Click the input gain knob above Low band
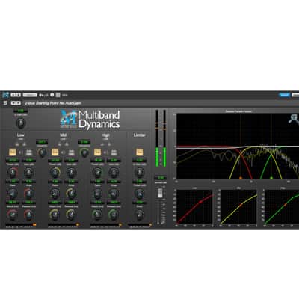This screenshot has height=299, width=299. [21, 123]
